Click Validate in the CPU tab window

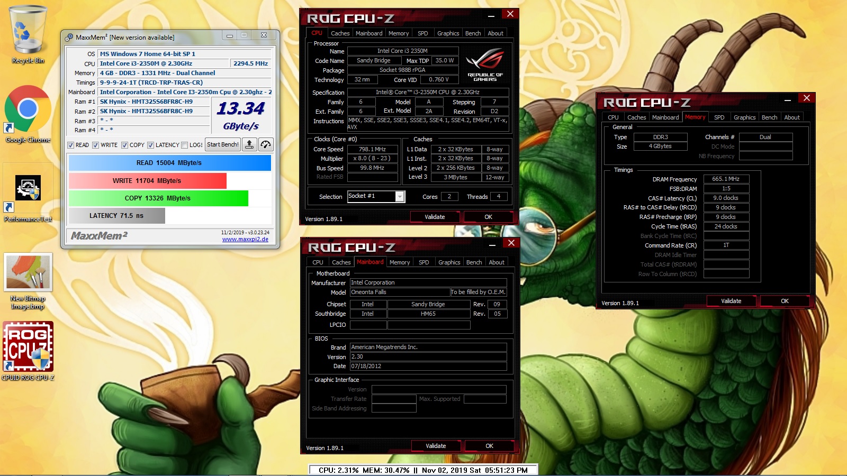tap(435, 217)
